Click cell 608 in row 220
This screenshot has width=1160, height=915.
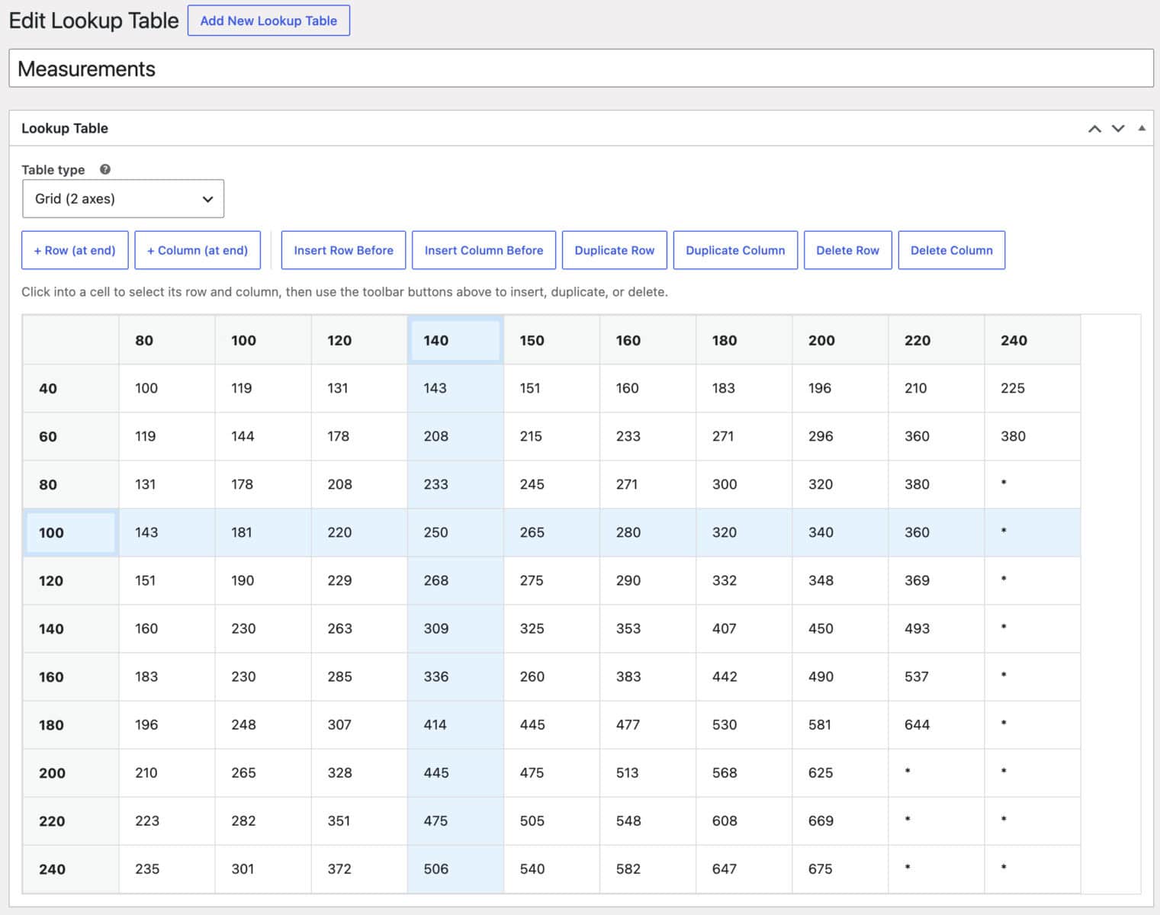click(744, 820)
